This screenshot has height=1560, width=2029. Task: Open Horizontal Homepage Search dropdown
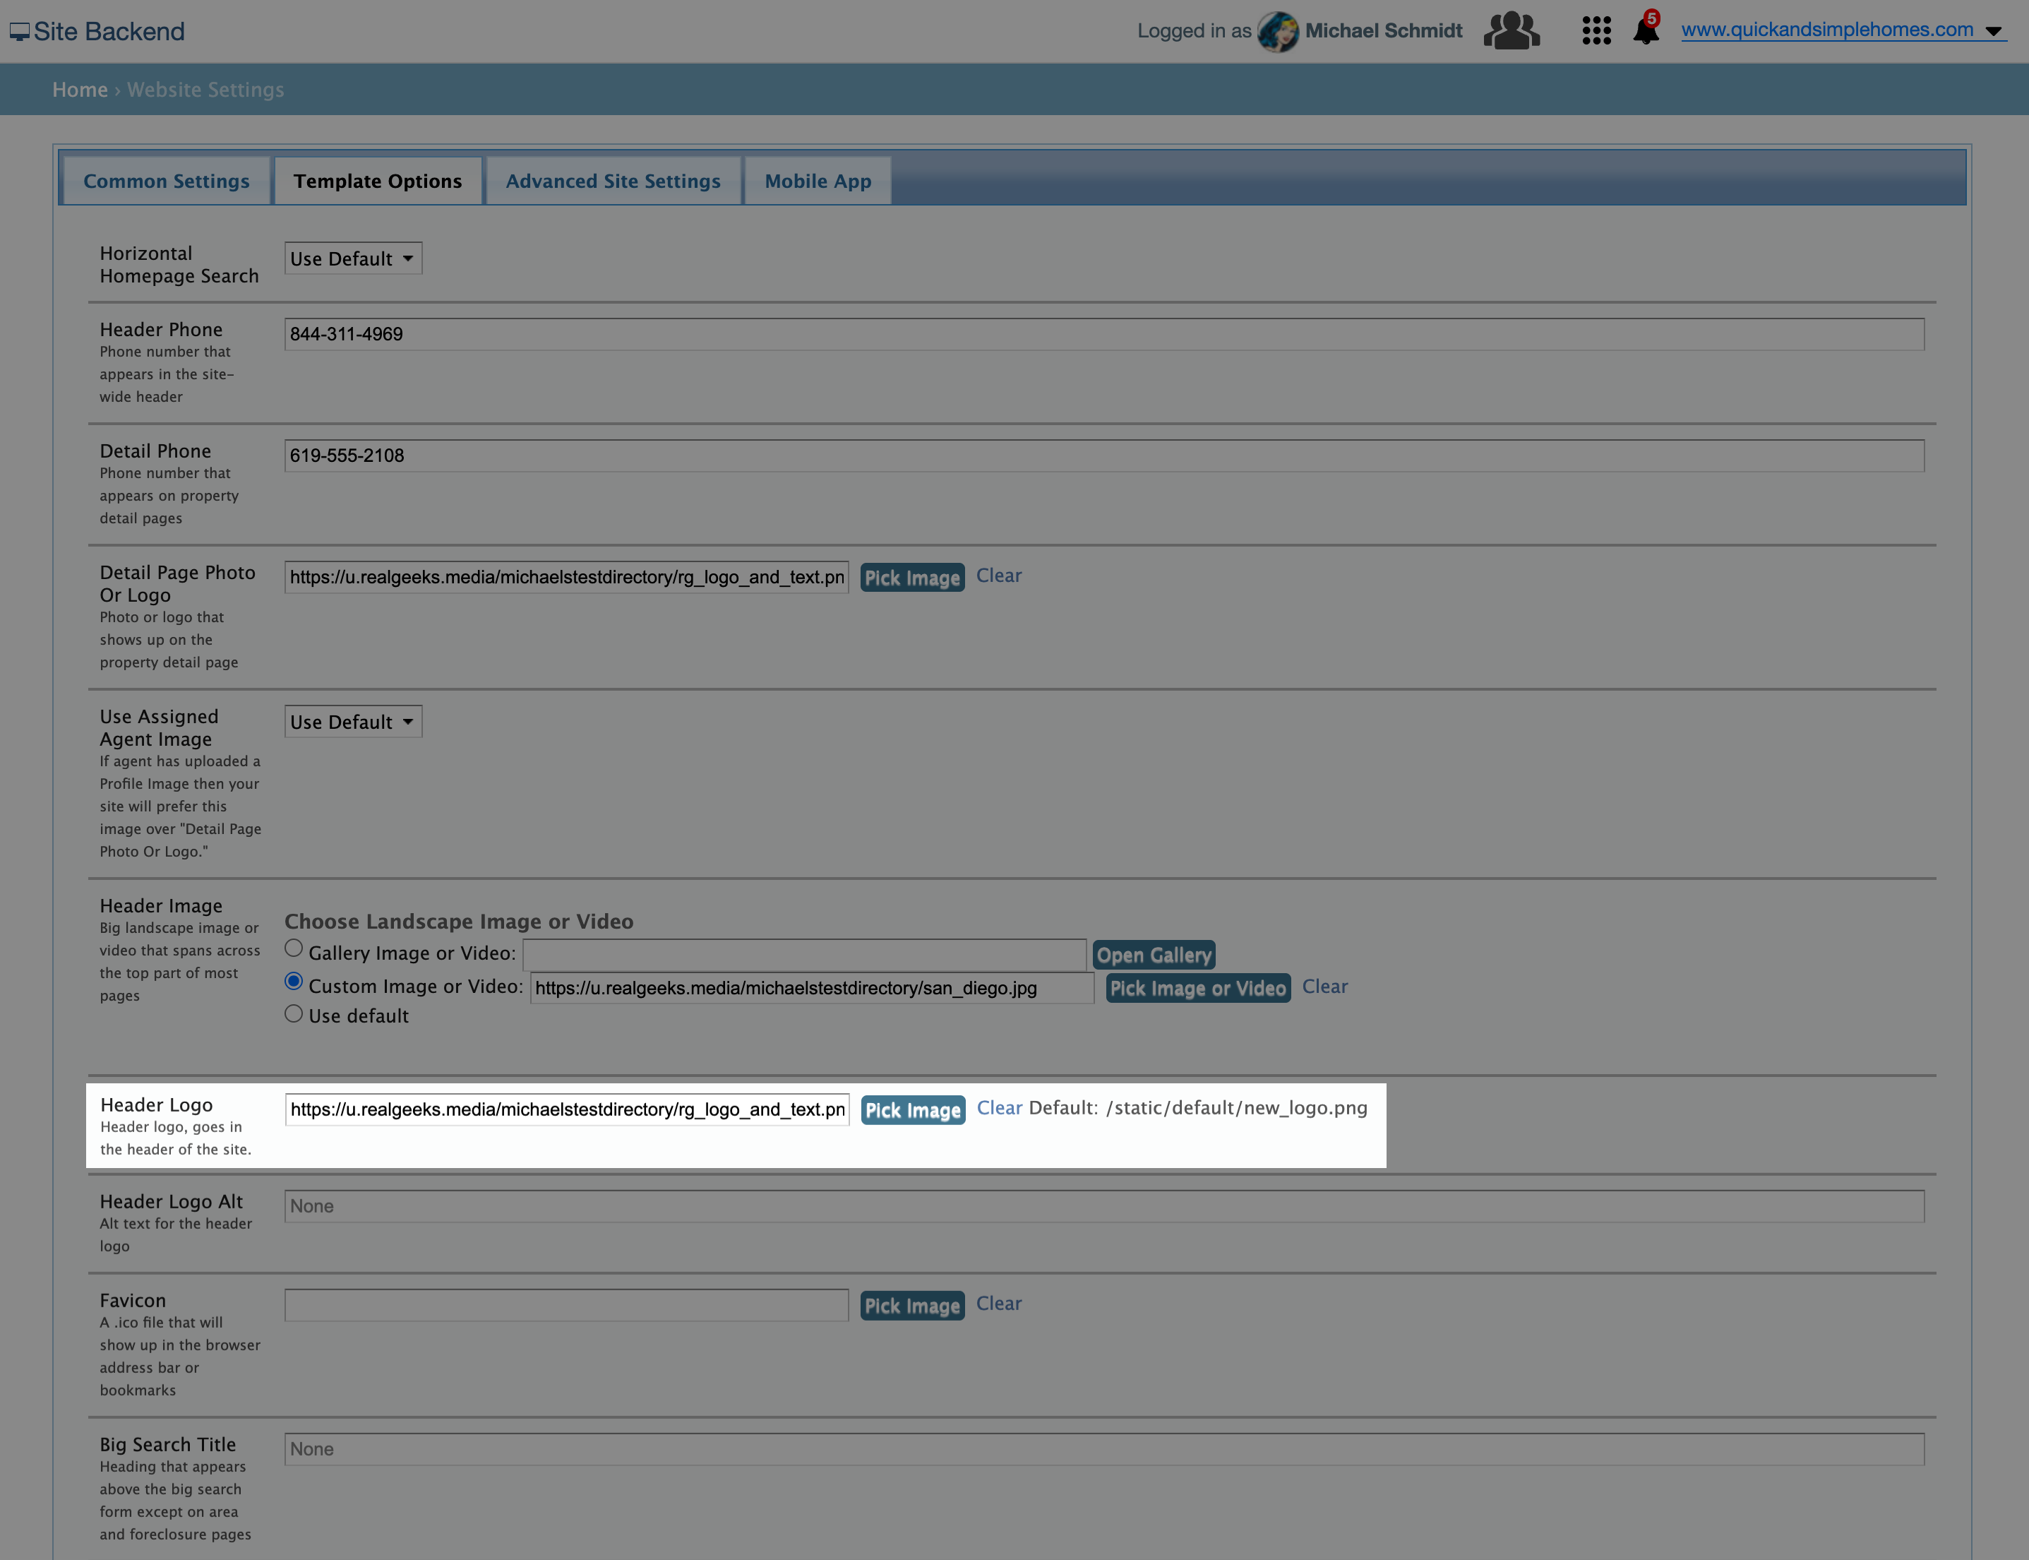[353, 259]
